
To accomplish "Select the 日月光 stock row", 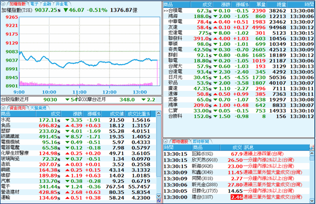I will point(239,77).
